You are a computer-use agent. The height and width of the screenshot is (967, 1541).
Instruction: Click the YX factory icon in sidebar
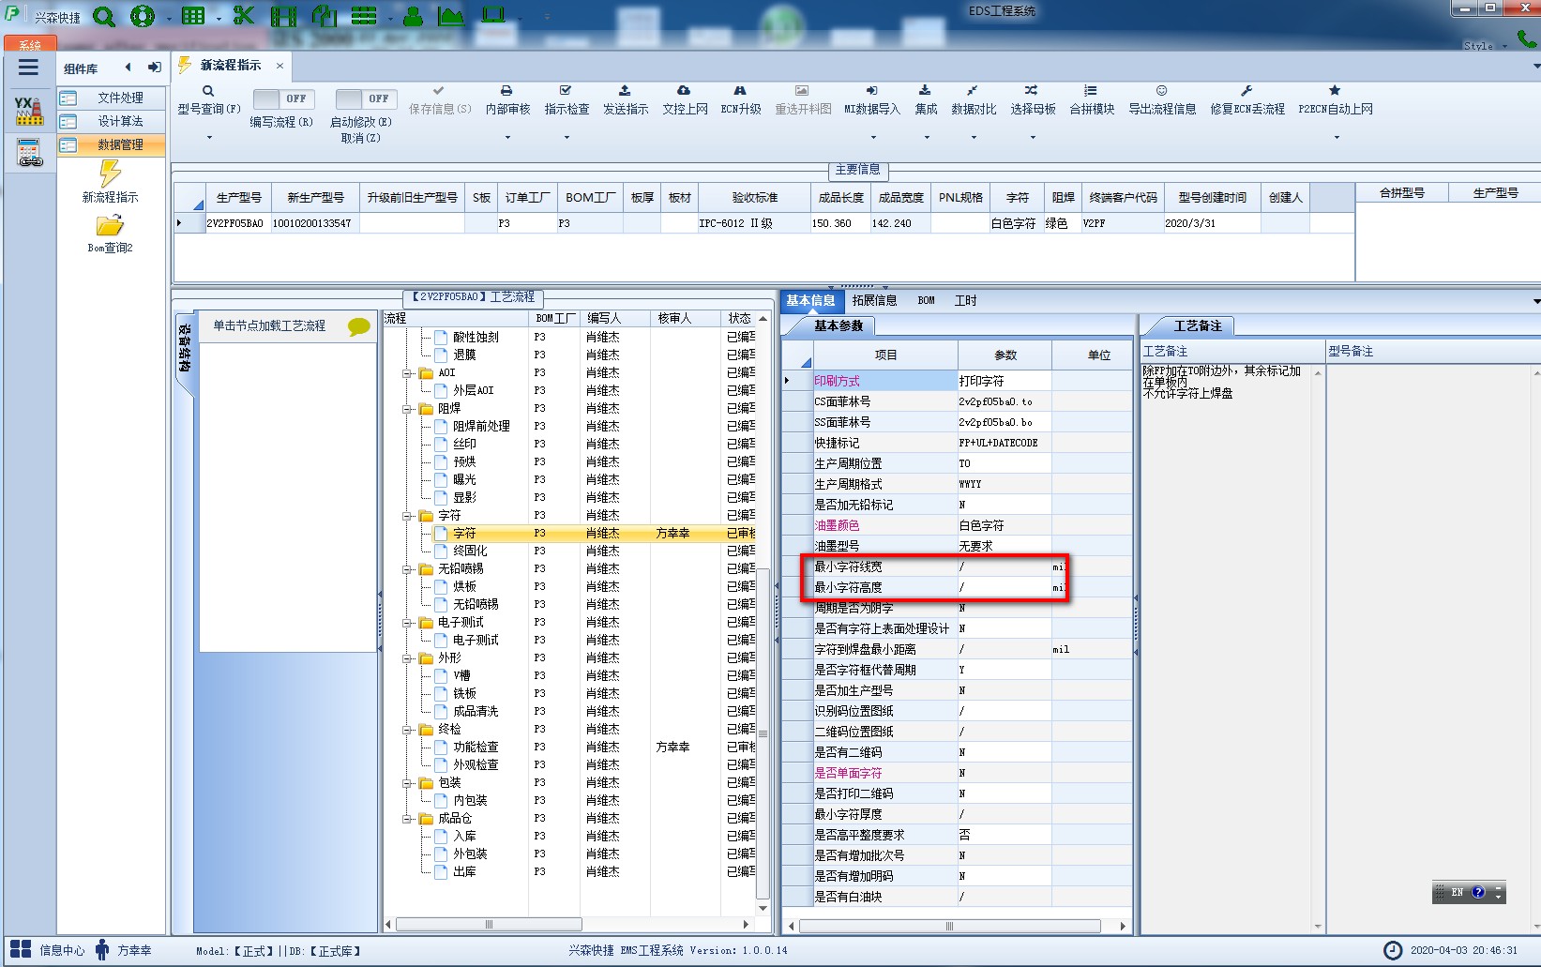tap(29, 111)
